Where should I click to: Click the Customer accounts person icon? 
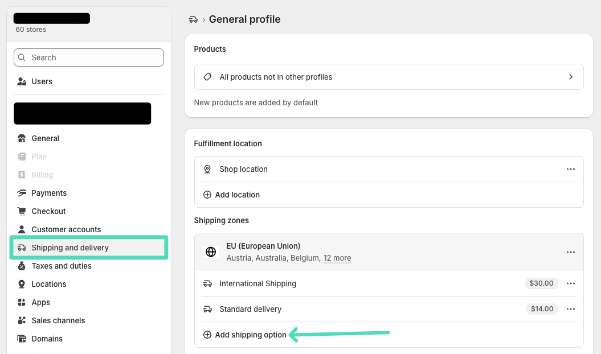pyautogui.click(x=22, y=229)
